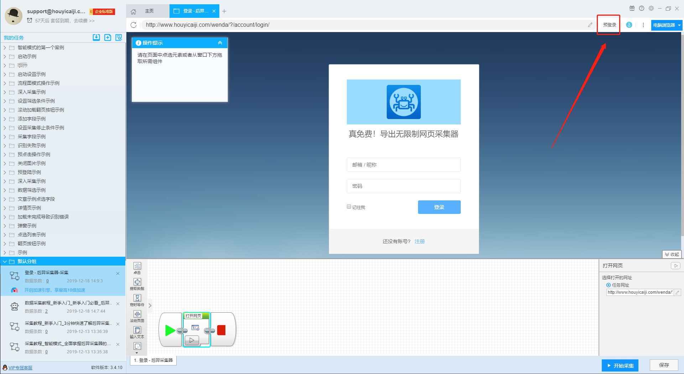Click the run step icon in 打开网页 panel

click(x=675, y=266)
